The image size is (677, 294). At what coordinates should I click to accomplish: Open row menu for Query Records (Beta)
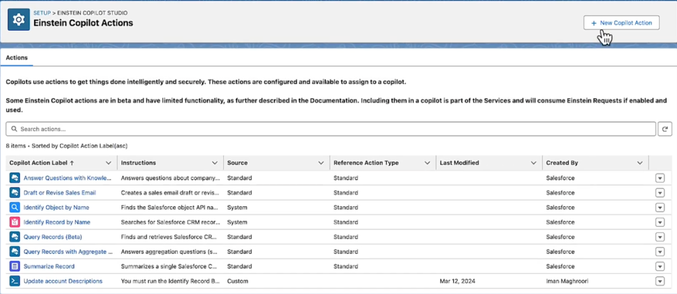tap(659, 237)
